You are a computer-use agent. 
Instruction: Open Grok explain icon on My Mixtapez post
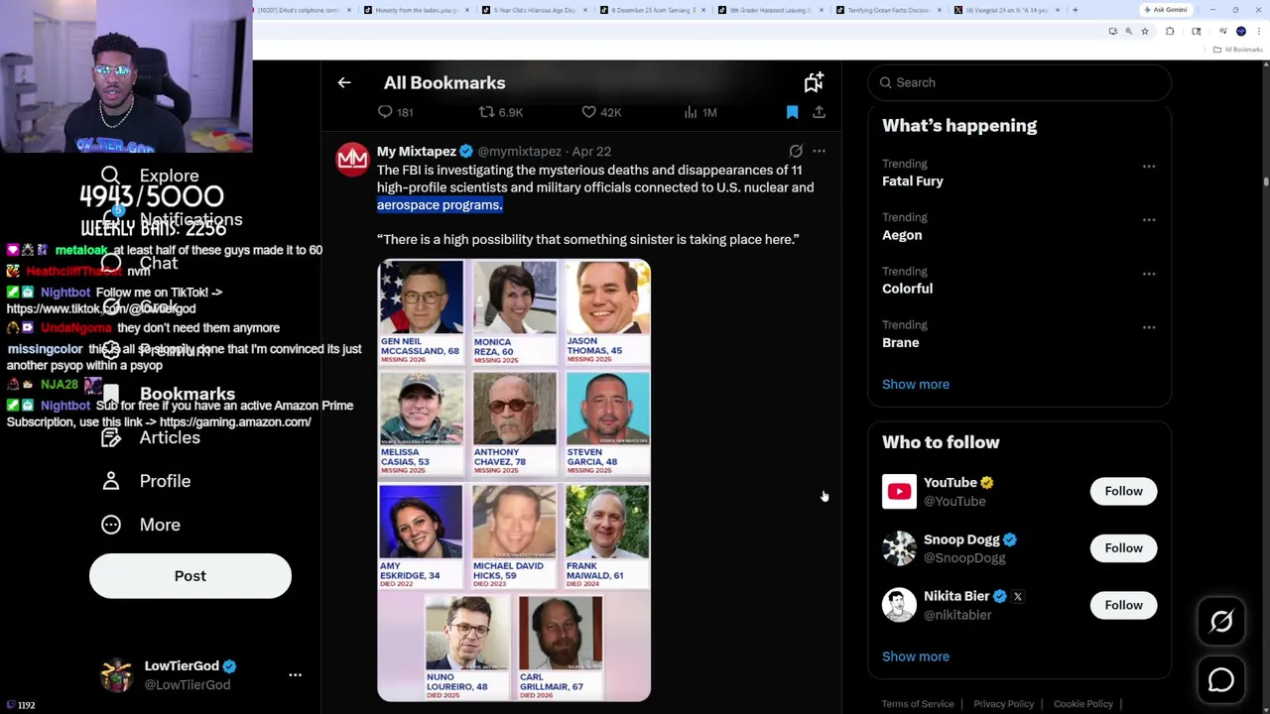[796, 152]
